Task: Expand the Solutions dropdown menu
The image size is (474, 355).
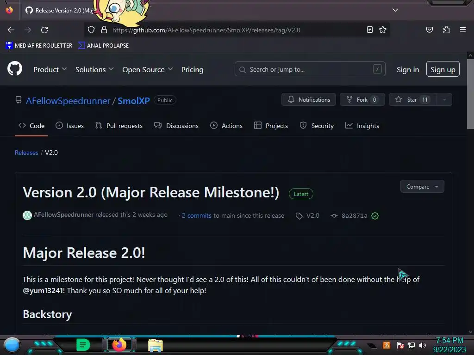Action: click(x=94, y=70)
